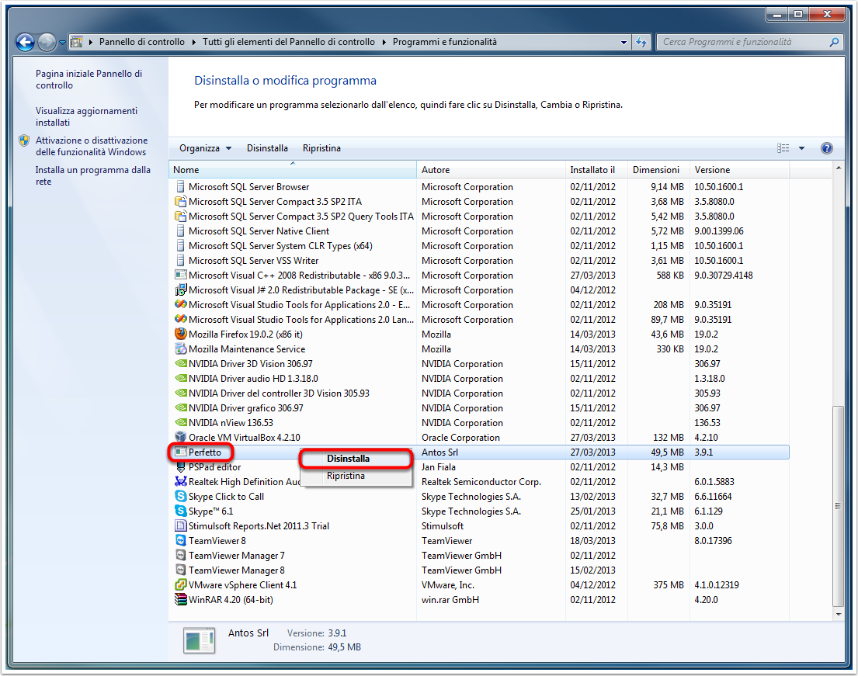This screenshot has width=858, height=676.
Task: Close the Programmi e funzionalità window
Action: click(x=827, y=14)
